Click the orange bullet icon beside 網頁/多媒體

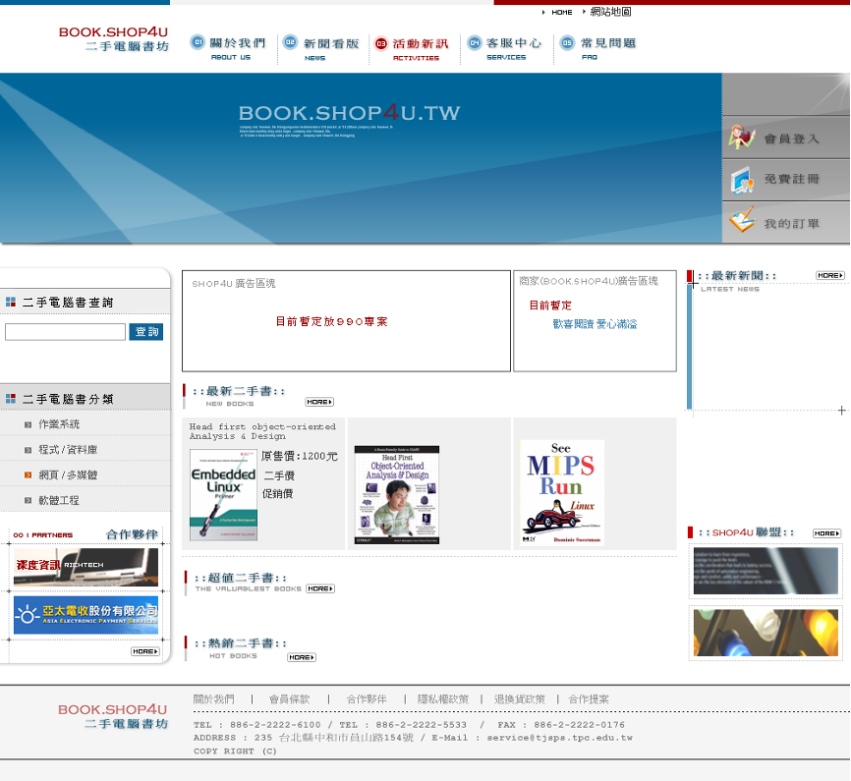[28, 475]
